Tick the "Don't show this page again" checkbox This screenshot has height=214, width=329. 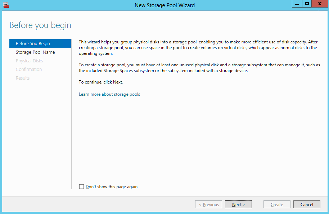coord(81,187)
